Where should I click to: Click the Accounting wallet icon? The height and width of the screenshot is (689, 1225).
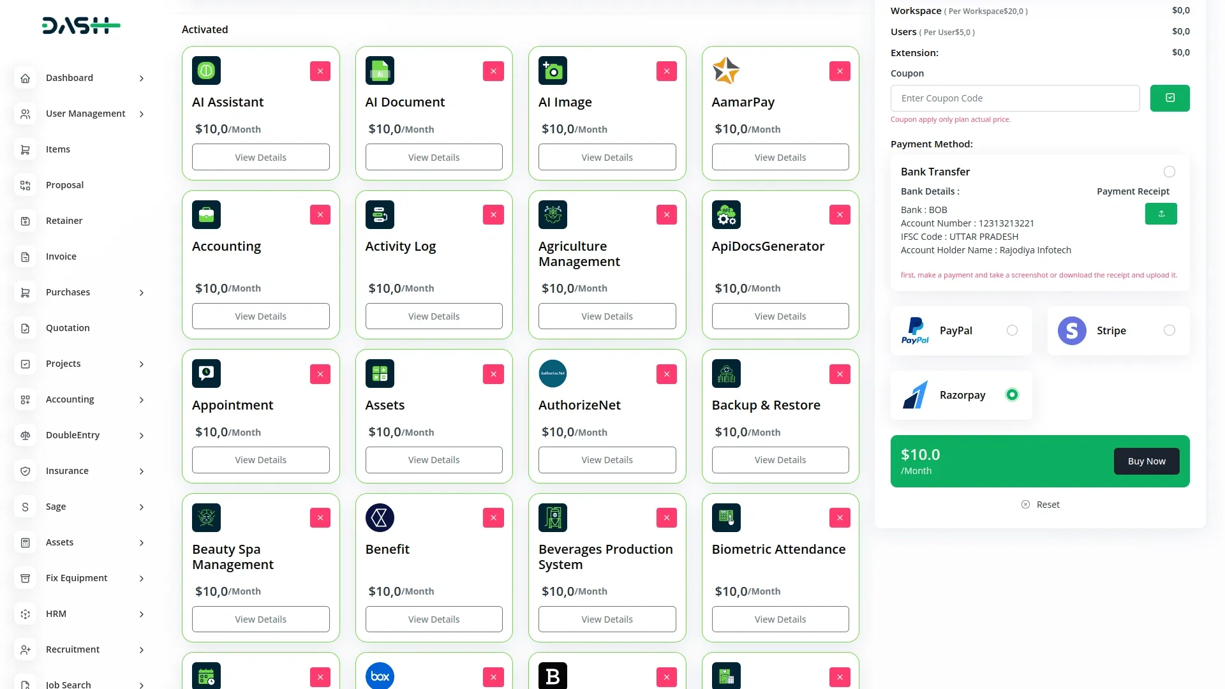point(205,214)
